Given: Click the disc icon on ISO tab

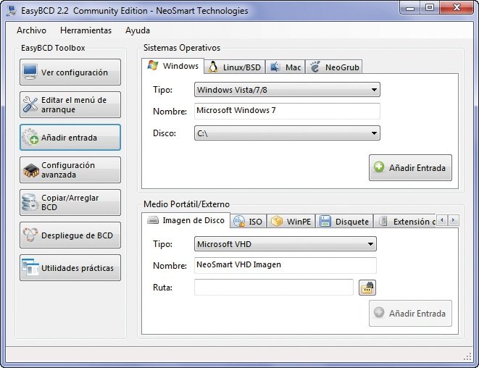Looking at the screenshot, I should pos(239,221).
